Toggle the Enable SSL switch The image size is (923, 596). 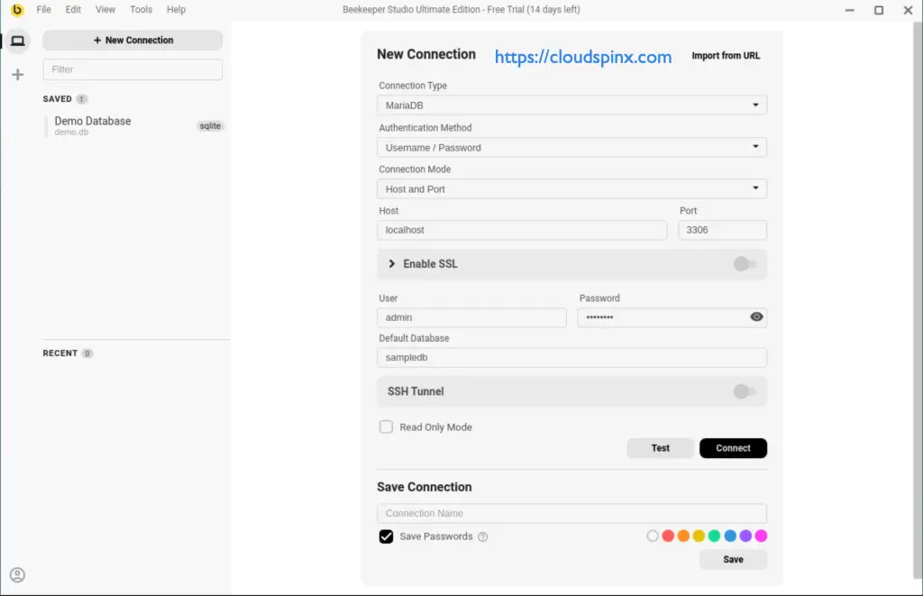tap(744, 264)
